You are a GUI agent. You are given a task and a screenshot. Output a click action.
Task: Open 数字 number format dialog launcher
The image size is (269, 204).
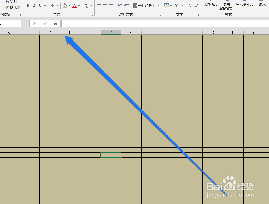pyautogui.click(x=199, y=15)
